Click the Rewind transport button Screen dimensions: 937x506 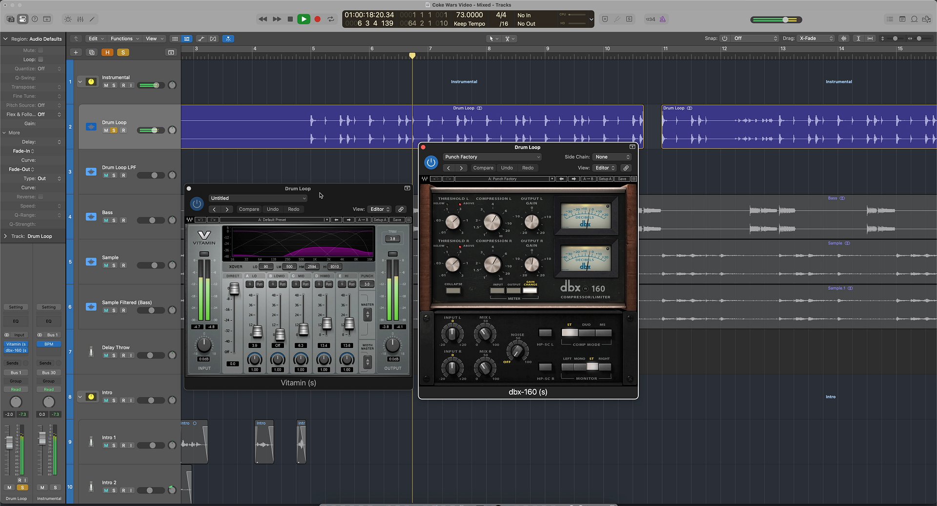pyautogui.click(x=263, y=19)
